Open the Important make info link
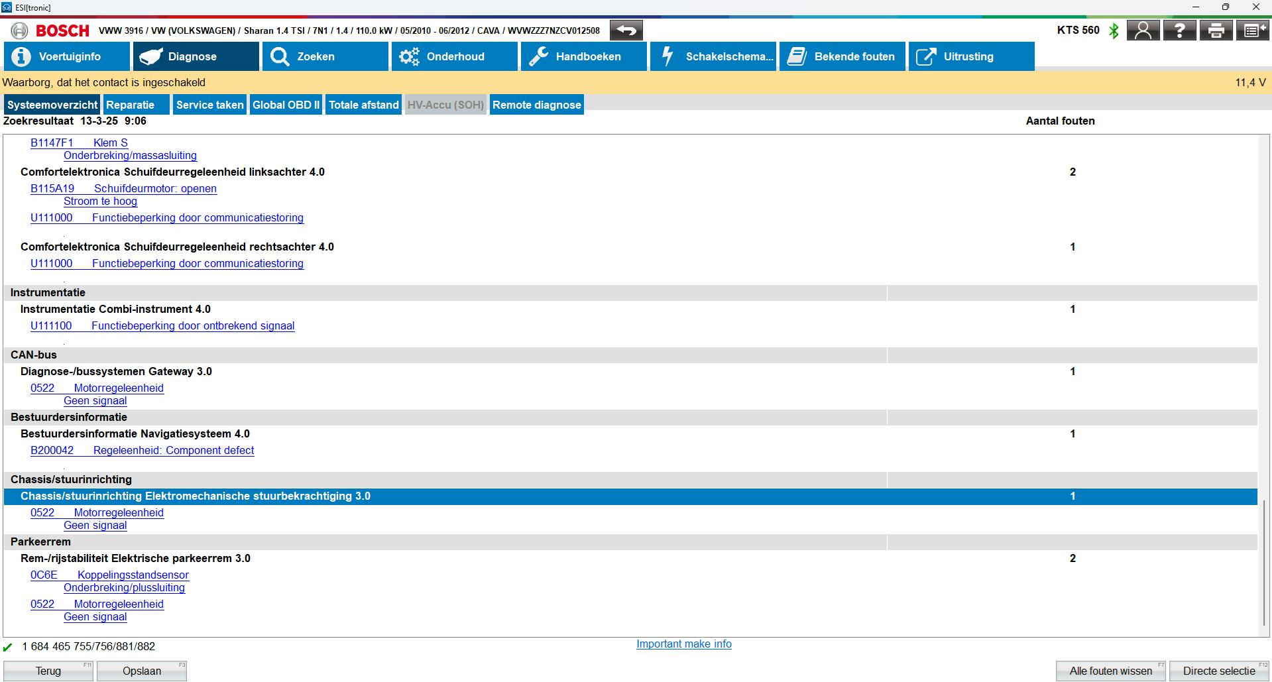Viewport: 1272px width, 682px height. point(683,644)
